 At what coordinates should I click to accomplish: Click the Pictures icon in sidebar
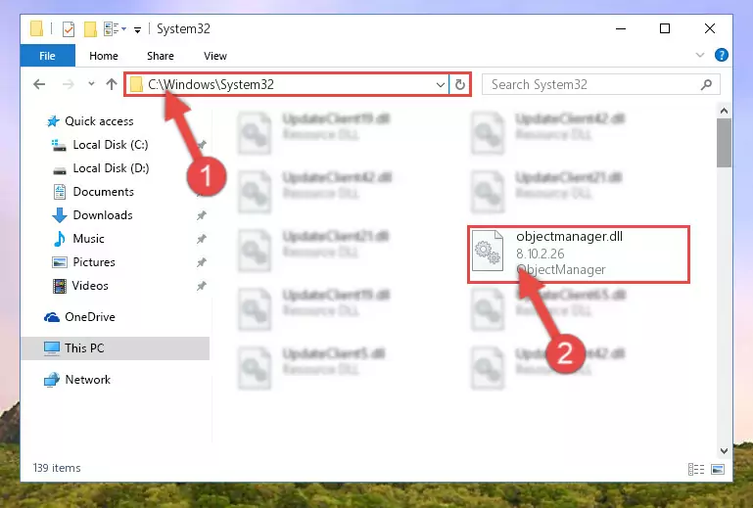pyautogui.click(x=59, y=262)
